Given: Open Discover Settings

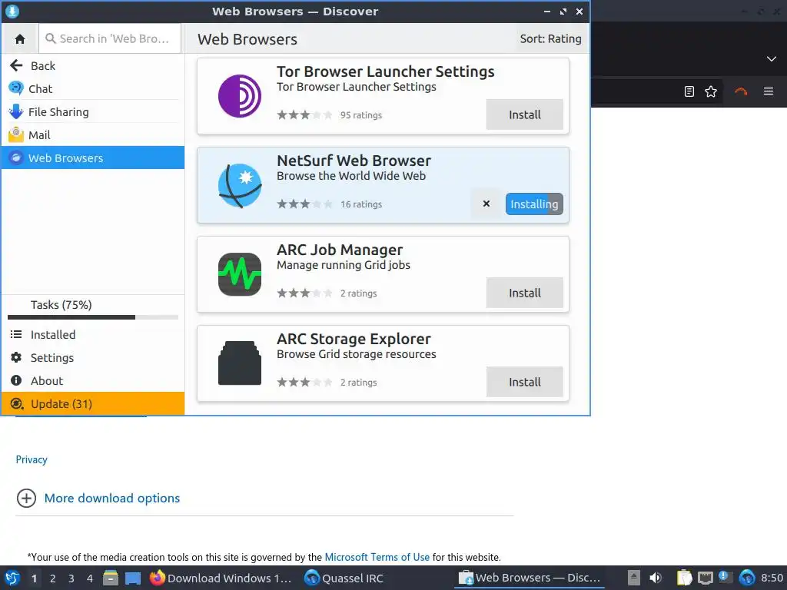Looking at the screenshot, I should pyautogui.click(x=93, y=358).
